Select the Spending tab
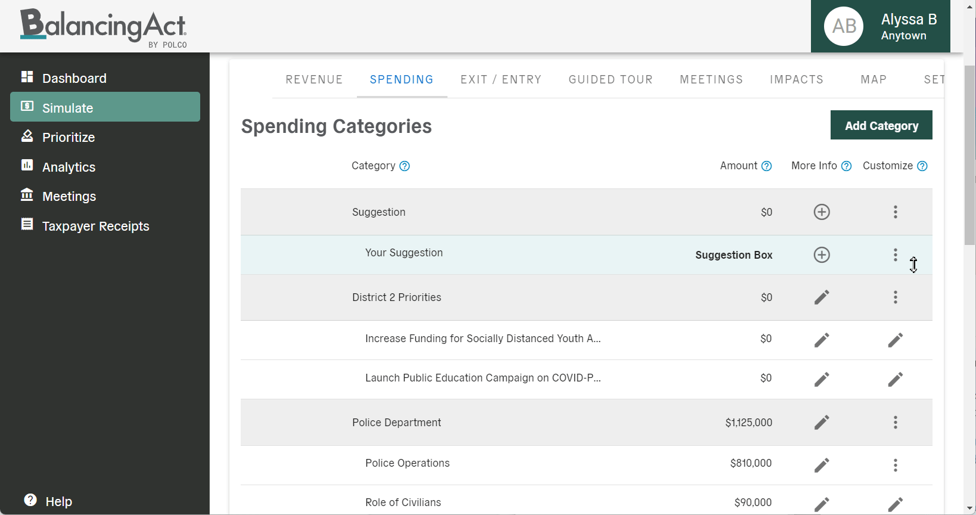The image size is (976, 515). (x=402, y=79)
